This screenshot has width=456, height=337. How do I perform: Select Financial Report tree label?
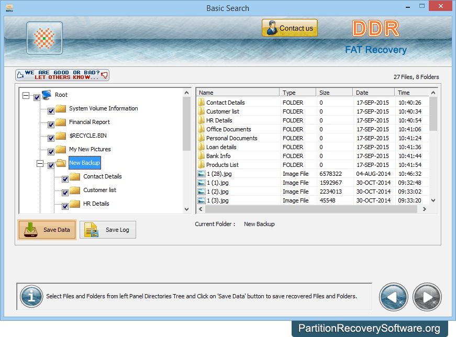pos(90,122)
